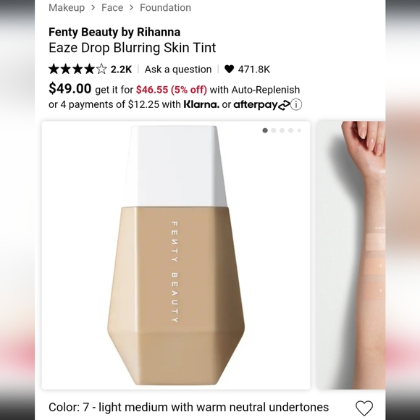Viewport: 420px width, 420px height.
Task: Open the Fenty bottle product image
Action: (x=176, y=256)
